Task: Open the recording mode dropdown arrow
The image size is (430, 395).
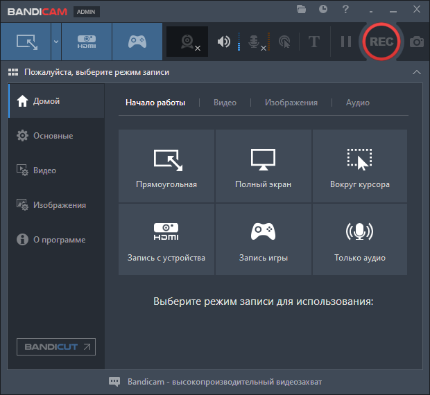Action: [x=55, y=42]
